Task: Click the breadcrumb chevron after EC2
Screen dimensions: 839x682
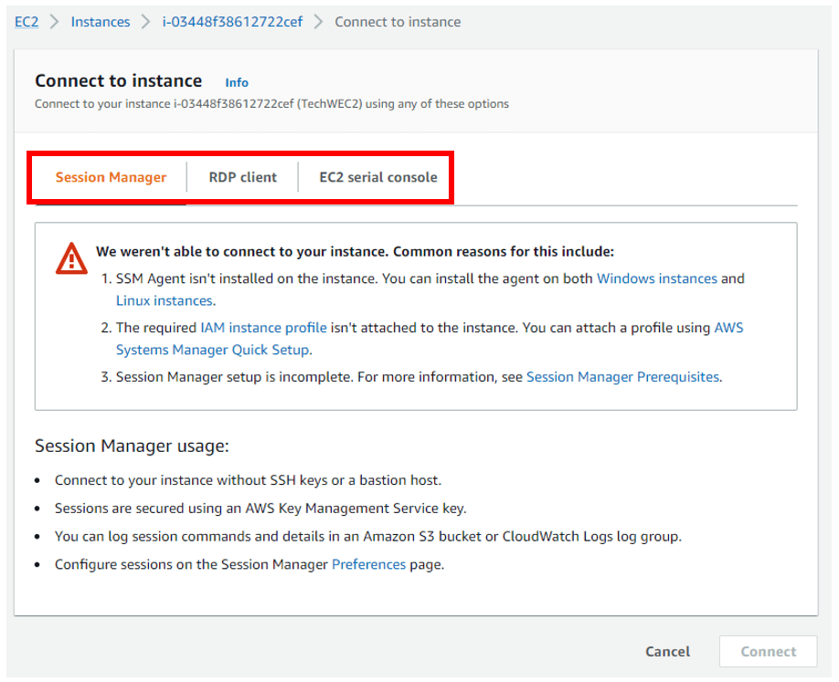Action: (x=55, y=22)
